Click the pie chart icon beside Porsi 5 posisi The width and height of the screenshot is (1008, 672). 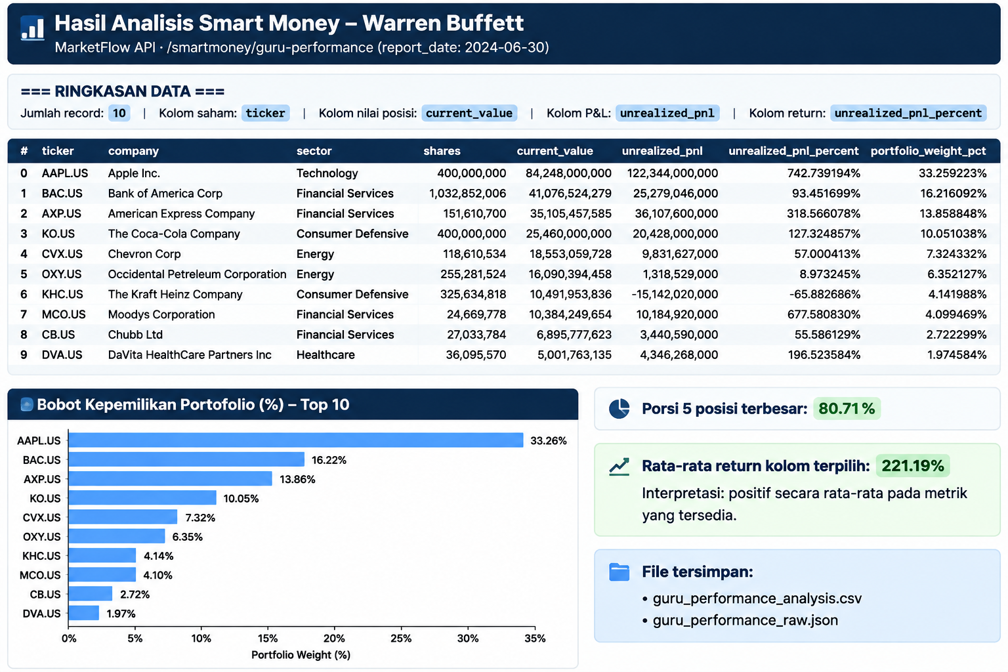619,409
